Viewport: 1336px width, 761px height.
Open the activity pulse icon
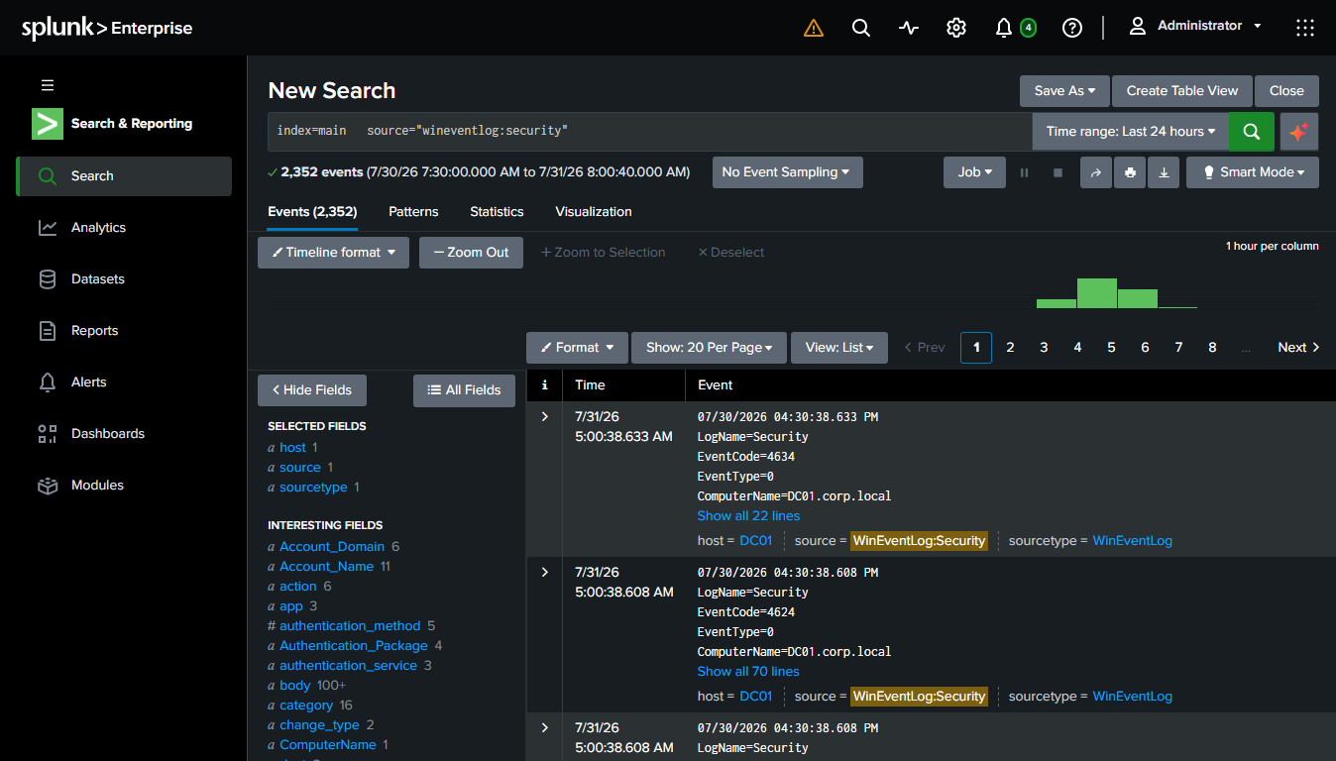pos(909,28)
